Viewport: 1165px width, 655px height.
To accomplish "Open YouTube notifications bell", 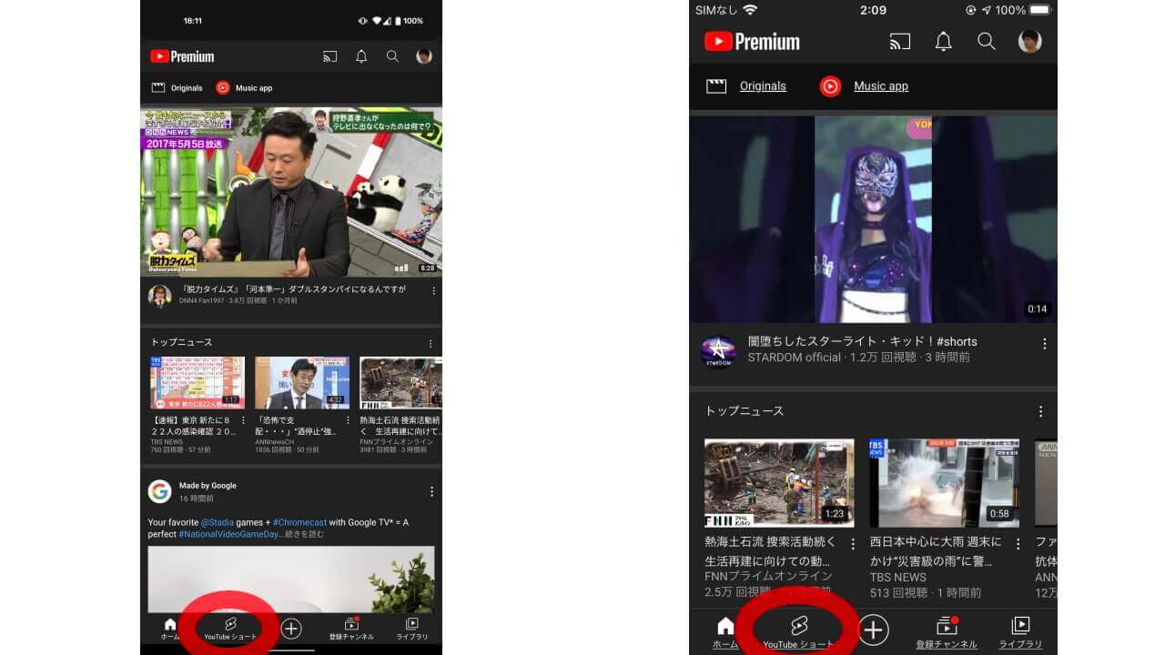I will [x=943, y=41].
